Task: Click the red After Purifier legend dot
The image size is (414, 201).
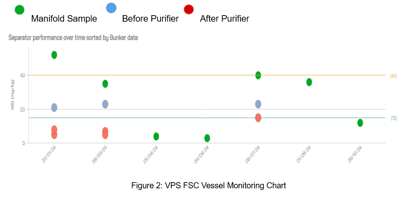Action: 189,9
